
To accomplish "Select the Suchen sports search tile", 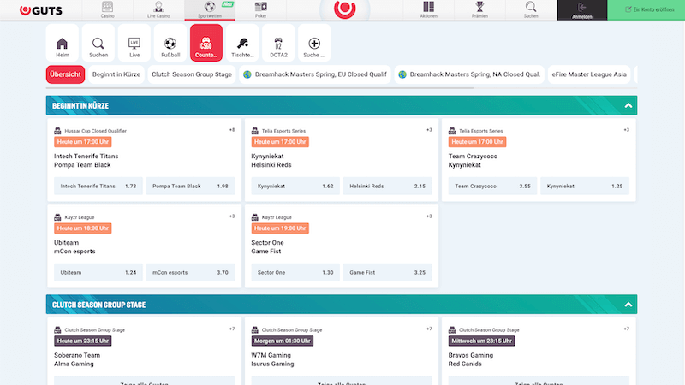I will (x=98, y=43).
